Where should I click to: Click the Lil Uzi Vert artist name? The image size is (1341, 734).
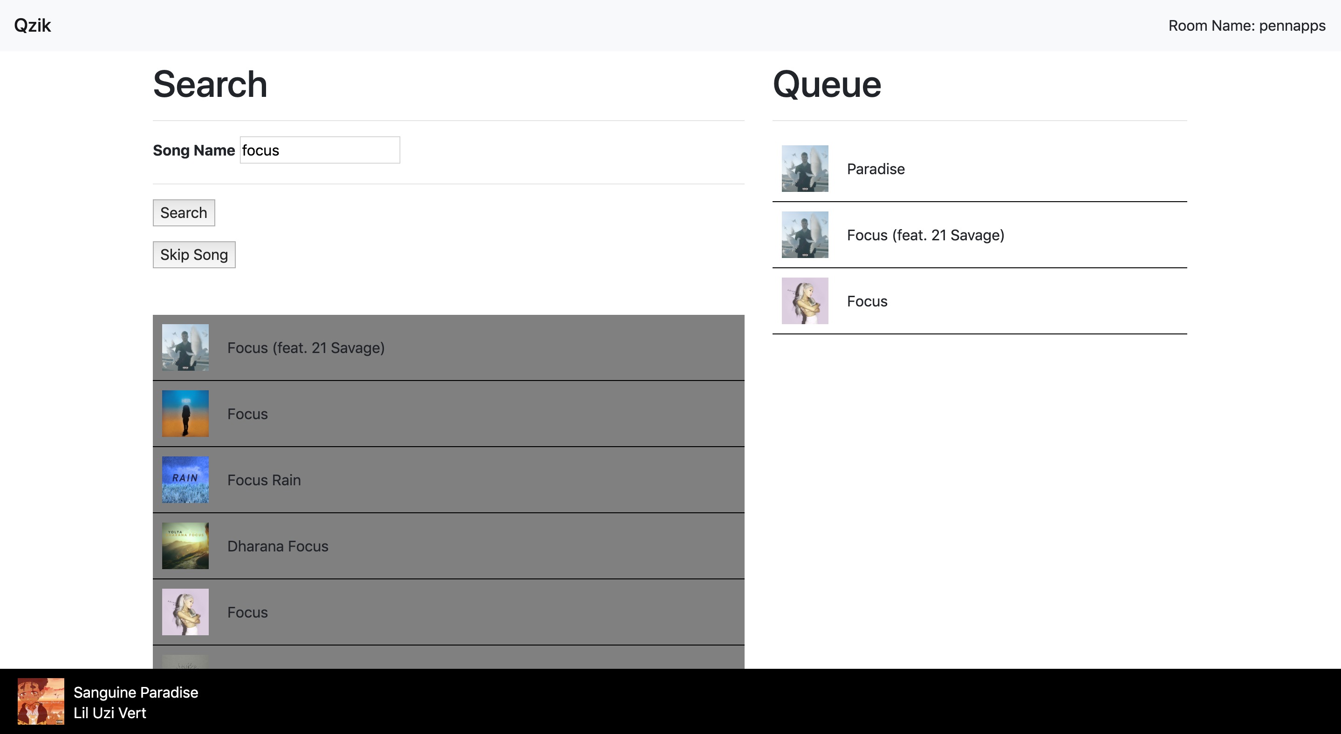(x=109, y=713)
